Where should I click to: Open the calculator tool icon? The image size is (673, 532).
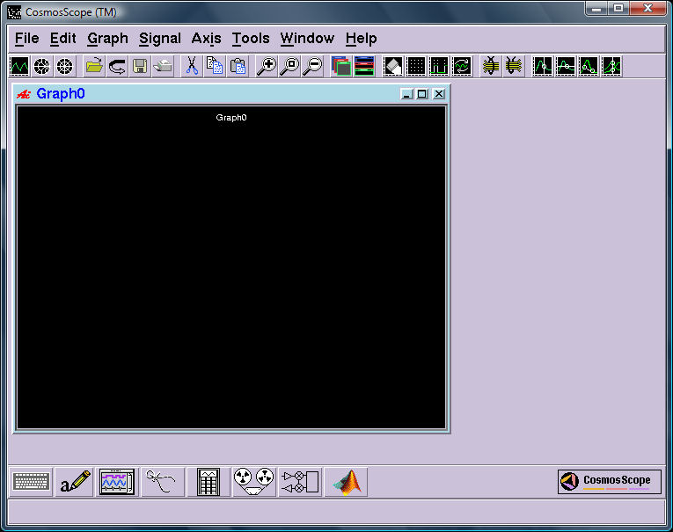pos(208,482)
